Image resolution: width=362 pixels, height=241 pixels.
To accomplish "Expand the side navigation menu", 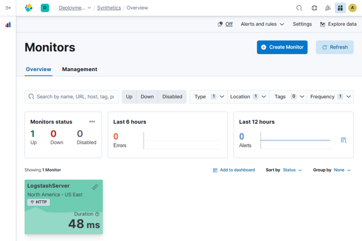I will [8, 8].
